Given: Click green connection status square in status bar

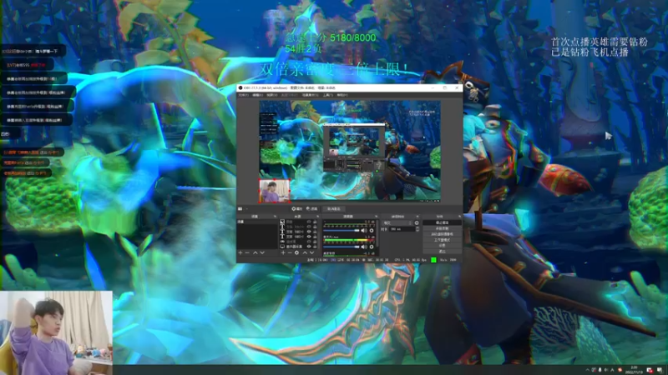Looking at the screenshot, I should pos(433,260).
